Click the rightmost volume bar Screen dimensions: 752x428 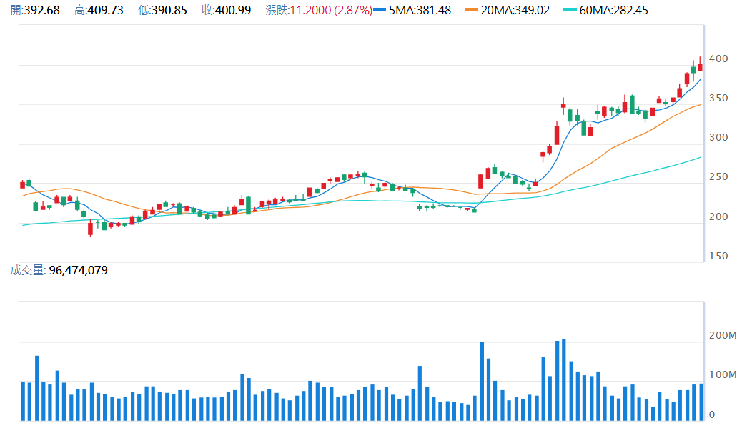pyautogui.click(x=701, y=402)
